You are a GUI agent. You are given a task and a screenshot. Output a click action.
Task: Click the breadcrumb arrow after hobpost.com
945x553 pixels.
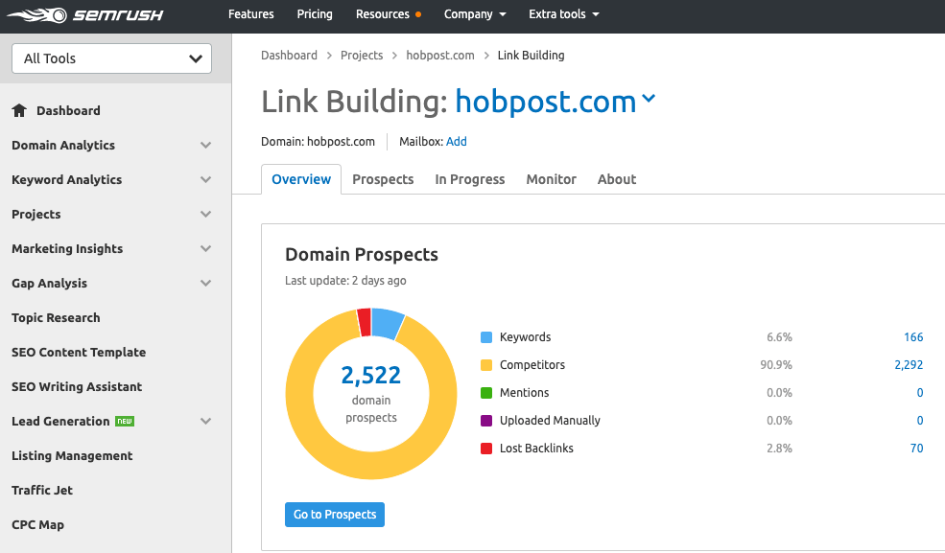coord(486,56)
